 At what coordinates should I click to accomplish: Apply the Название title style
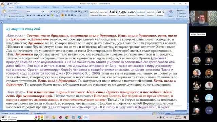160,13
